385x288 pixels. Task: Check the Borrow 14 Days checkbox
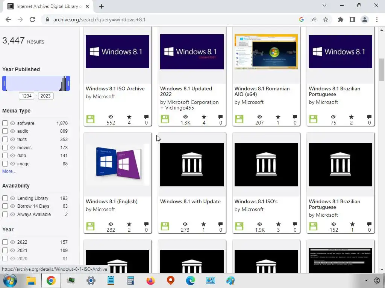pos(5,206)
